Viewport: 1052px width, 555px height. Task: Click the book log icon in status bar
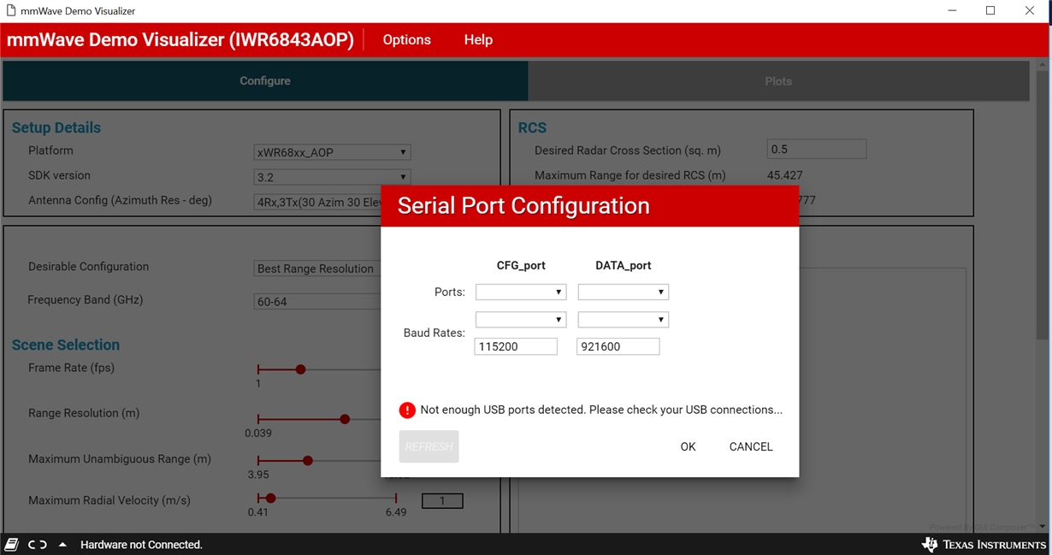click(x=12, y=545)
